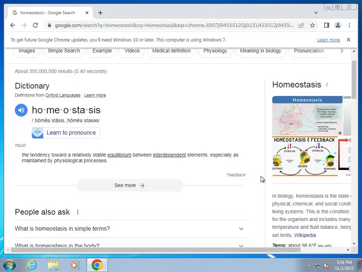Open a new tab with plus button
The image size is (362, 272).
(100, 13)
